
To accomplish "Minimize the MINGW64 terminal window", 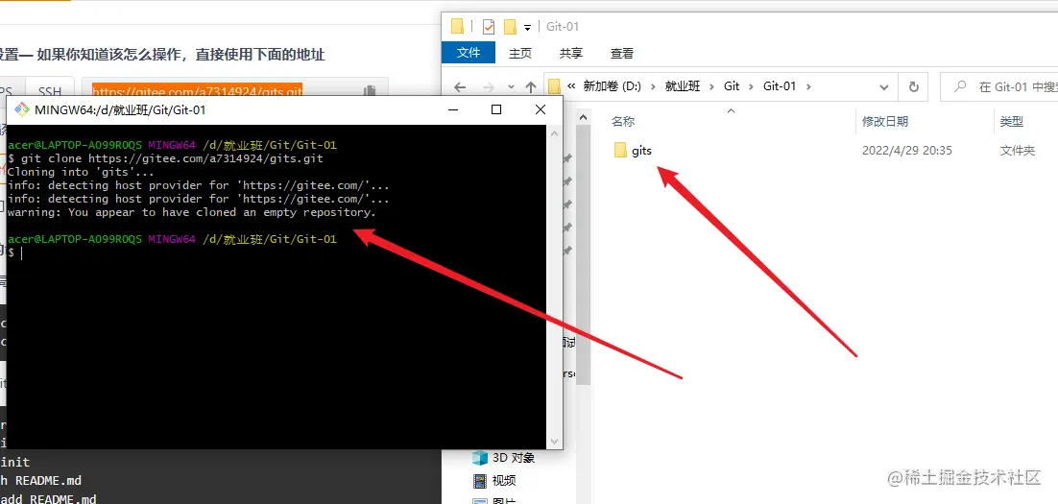I will coord(451,109).
